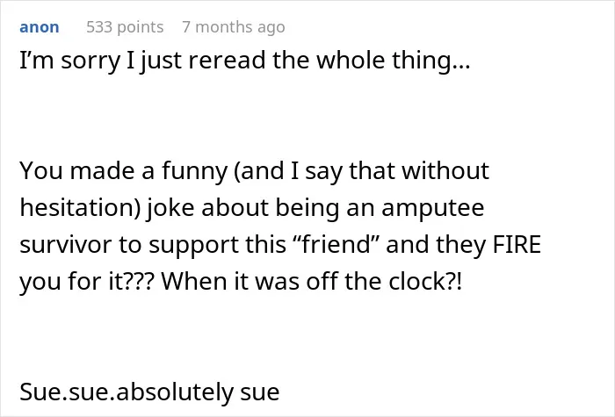Click the text "Sue.sue.absolutely sue"
Image resolution: width=615 pixels, height=417 pixels.
tap(149, 392)
